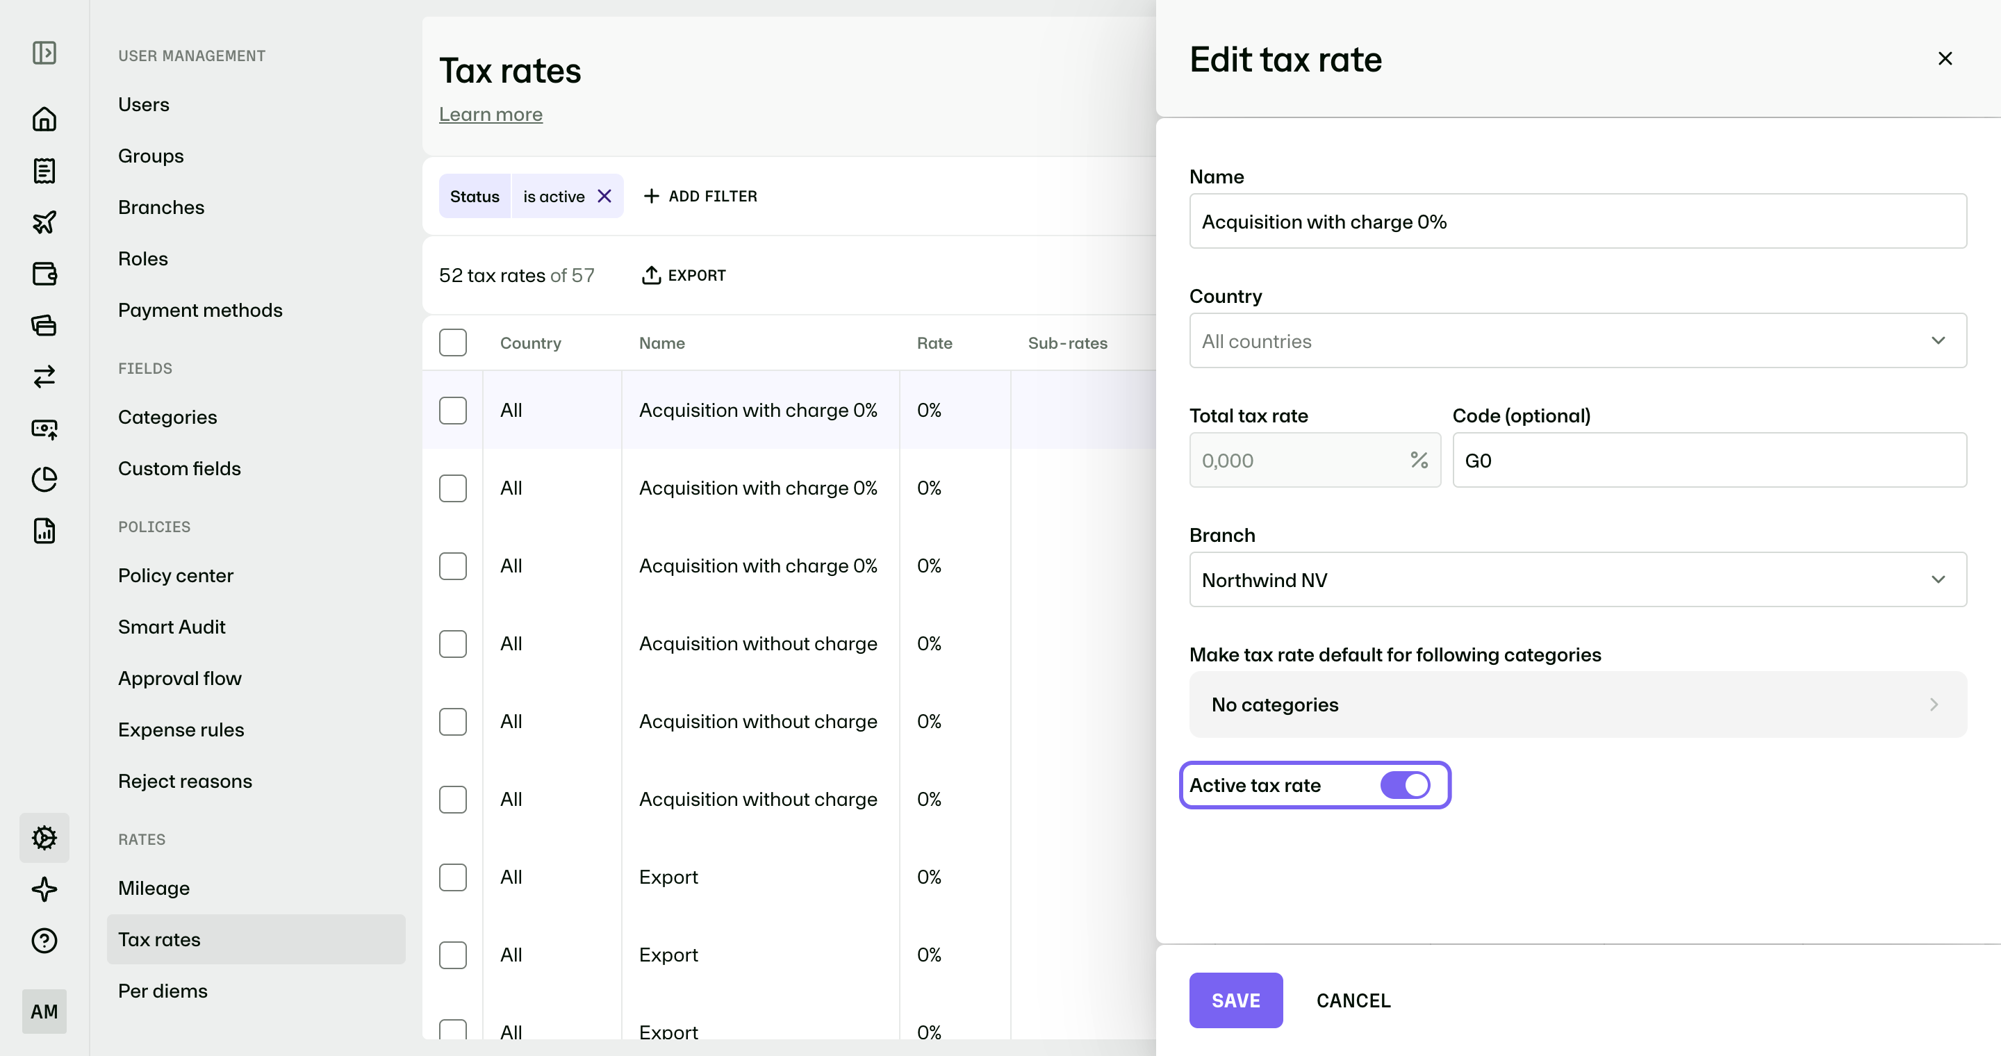
Task: Open the Learn more link
Action: 491,114
